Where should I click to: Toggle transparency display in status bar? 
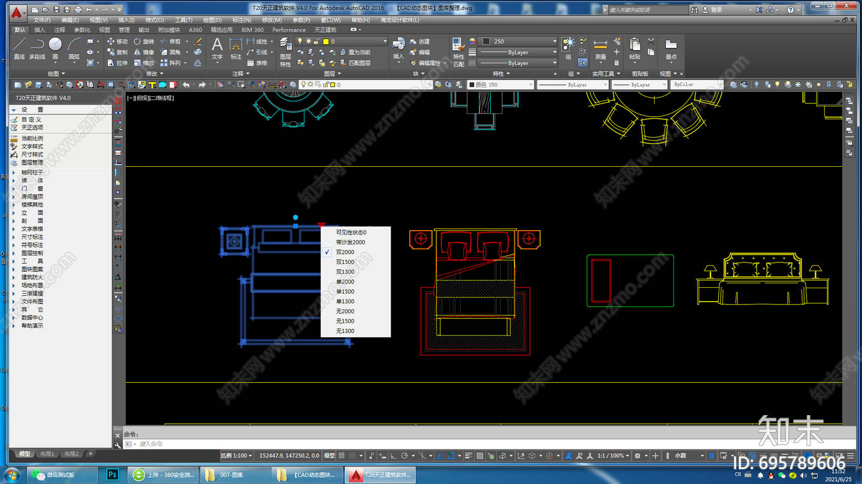tap(479, 455)
